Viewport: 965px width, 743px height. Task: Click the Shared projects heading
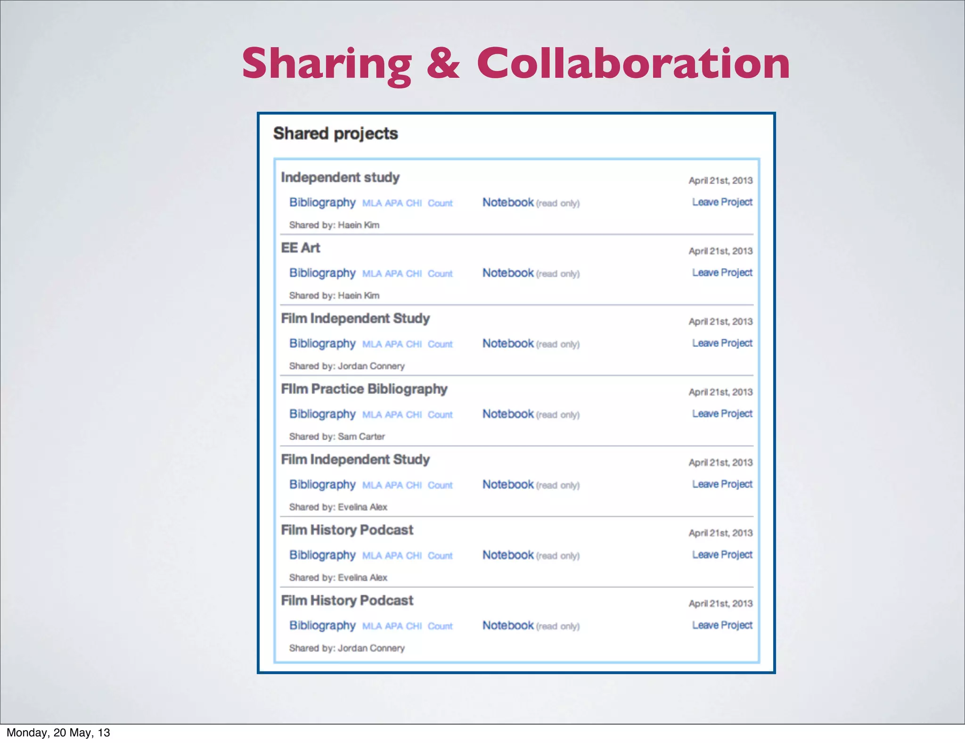pyautogui.click(x=335, y=133)
